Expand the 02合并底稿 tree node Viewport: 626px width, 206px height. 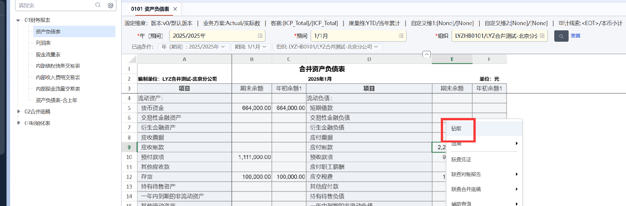(x=19, y=111)
